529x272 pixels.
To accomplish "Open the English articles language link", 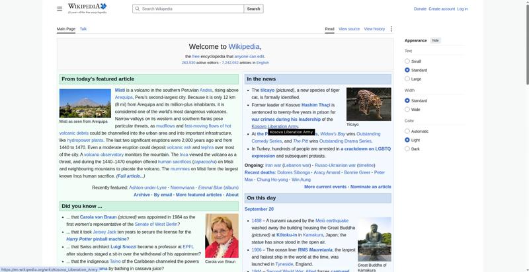I will pyautogui.click(x=263, y=63).
